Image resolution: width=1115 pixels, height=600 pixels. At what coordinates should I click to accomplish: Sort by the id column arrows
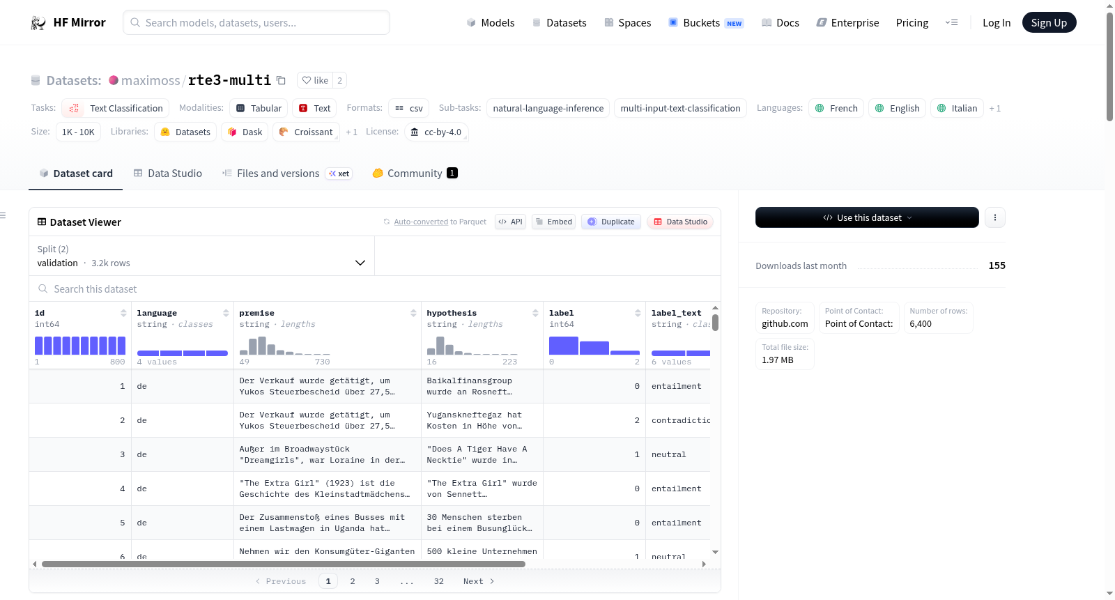[x=123, y=313]
